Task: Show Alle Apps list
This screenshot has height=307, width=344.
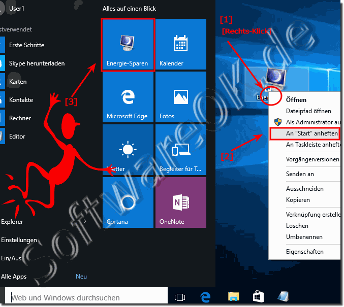Action: 14,277
